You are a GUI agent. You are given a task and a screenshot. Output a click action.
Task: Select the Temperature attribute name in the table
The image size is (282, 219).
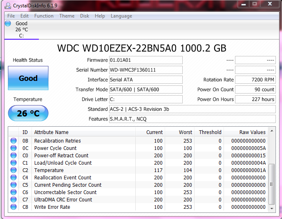pyautogui.click(x=49, y=170)
